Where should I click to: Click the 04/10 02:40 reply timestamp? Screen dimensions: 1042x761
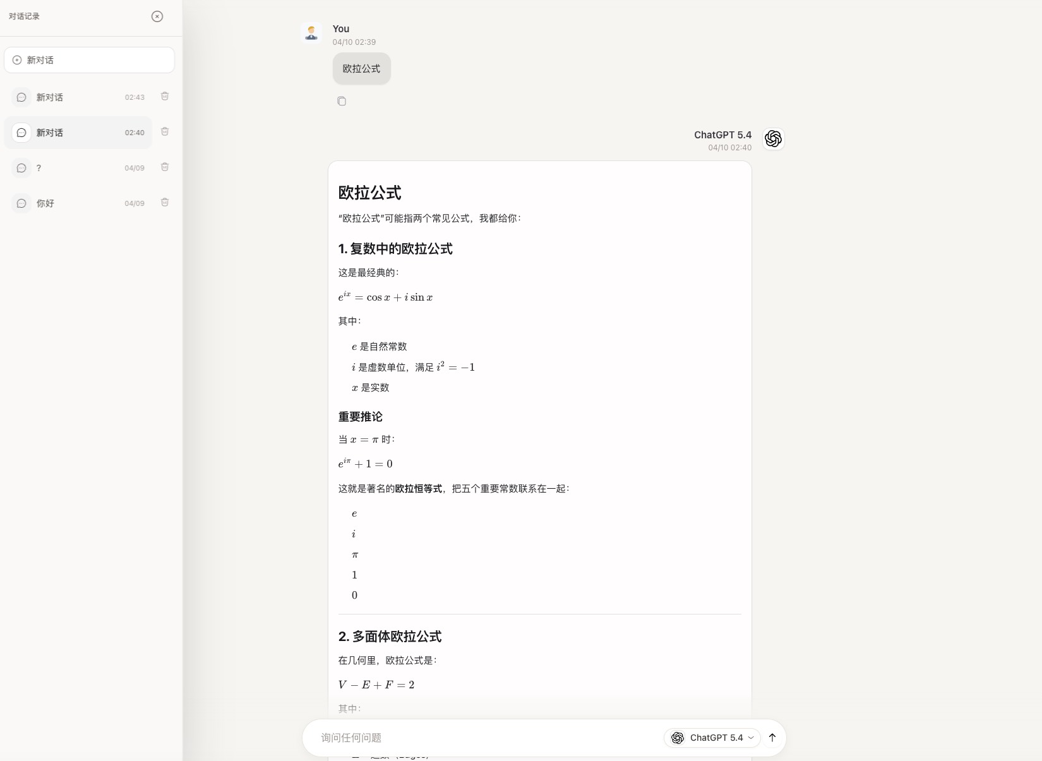pyautogui.click(x=730, y=148)
